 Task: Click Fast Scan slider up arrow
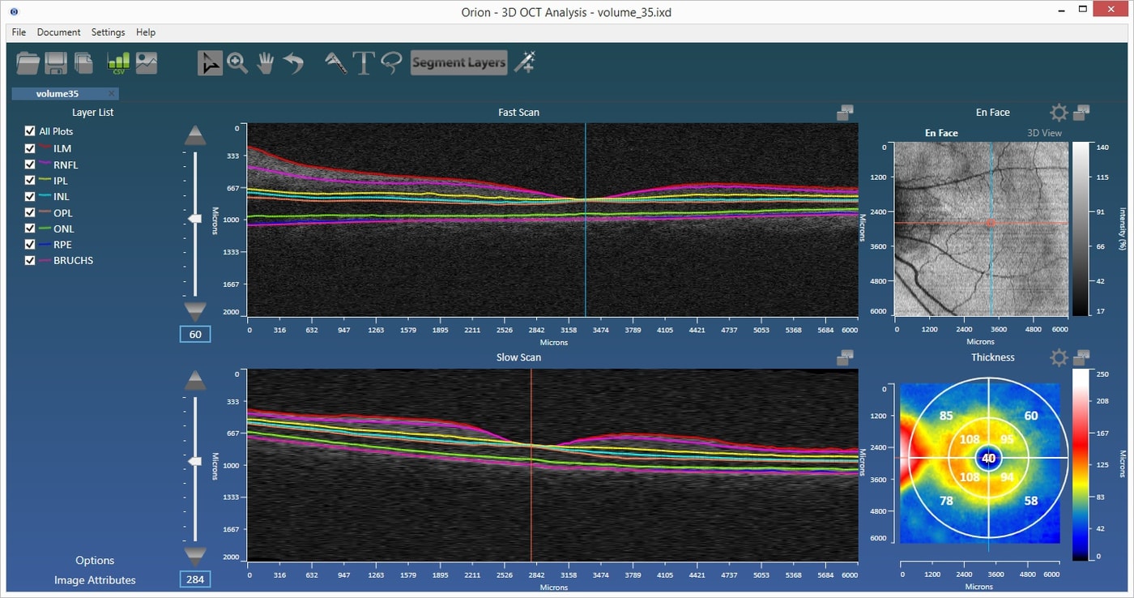(195, 135)
